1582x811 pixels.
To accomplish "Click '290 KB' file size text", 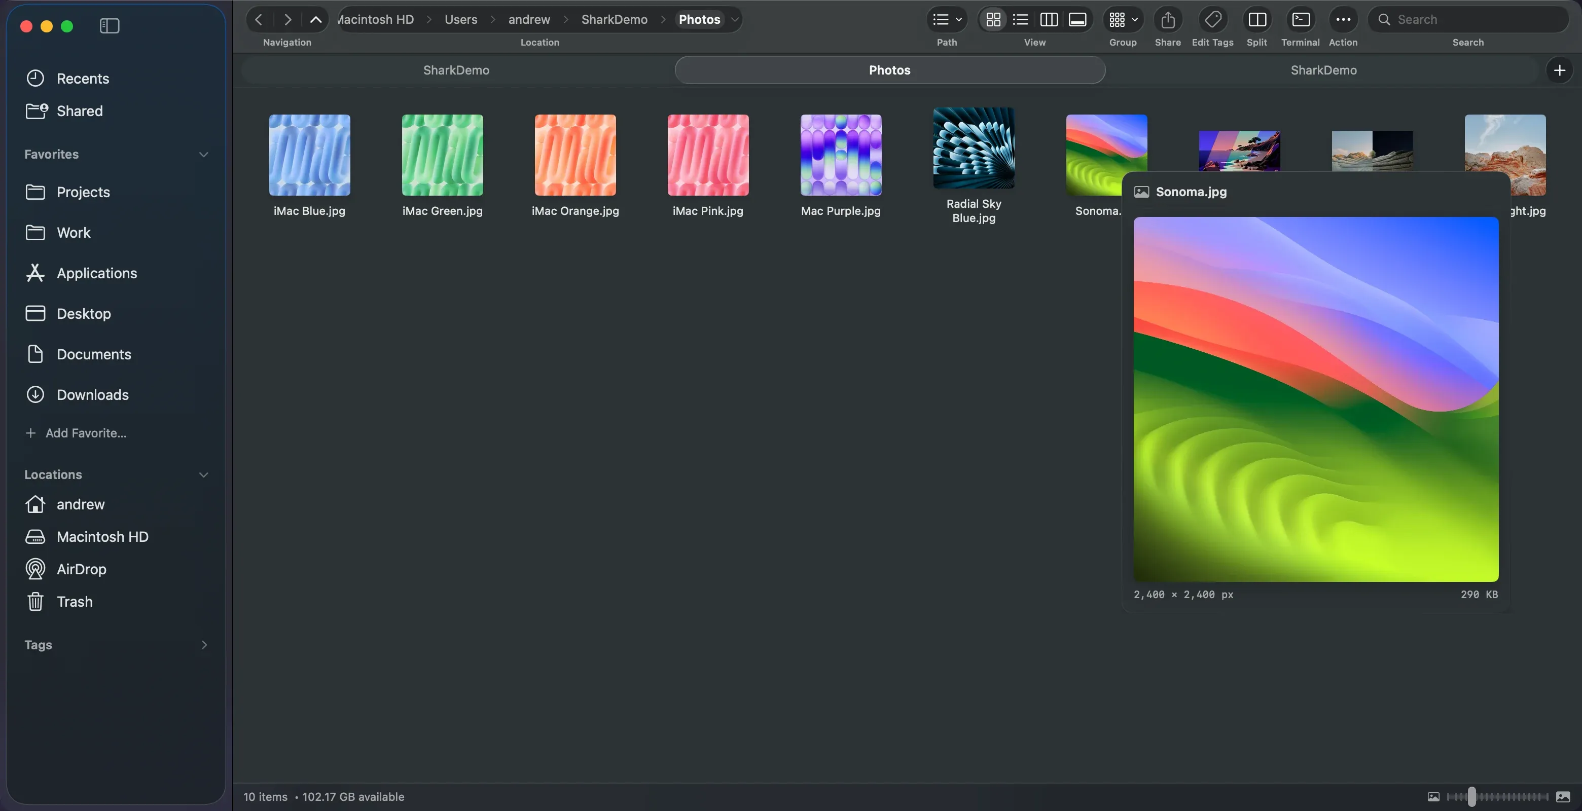I will (x=1480, y=594).
